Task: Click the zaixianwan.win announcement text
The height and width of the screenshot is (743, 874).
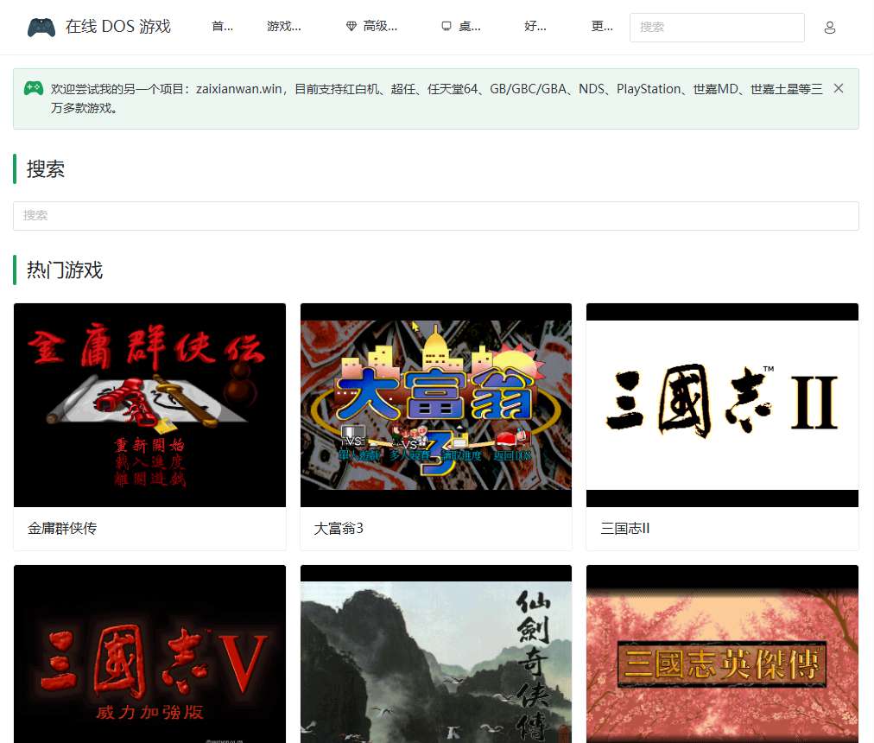Action: [436, 98]
